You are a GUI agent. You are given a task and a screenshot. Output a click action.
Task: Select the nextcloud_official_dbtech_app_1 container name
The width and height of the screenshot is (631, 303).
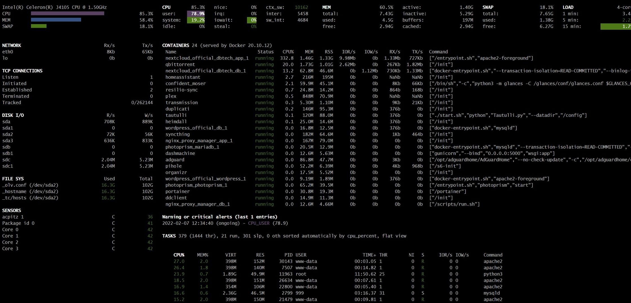point(207,58)
